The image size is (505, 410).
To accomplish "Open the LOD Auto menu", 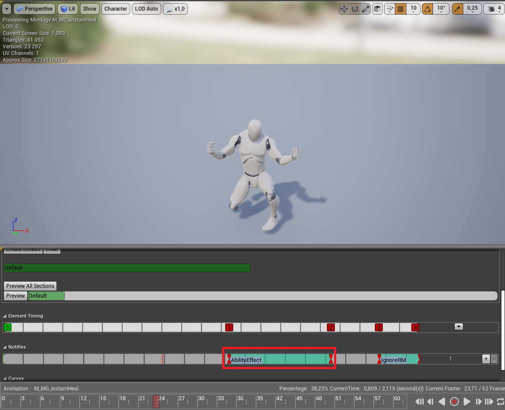I will pyautogui.click(x=147, y=9).
